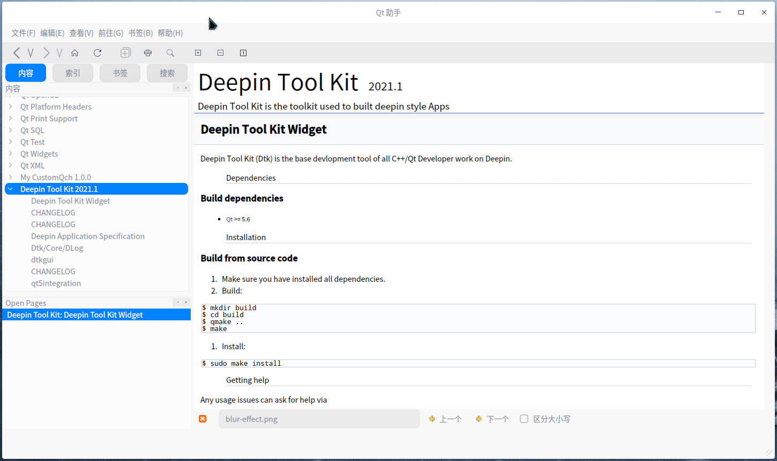Open the 编辑(E) menu

[x=53, y=33]
